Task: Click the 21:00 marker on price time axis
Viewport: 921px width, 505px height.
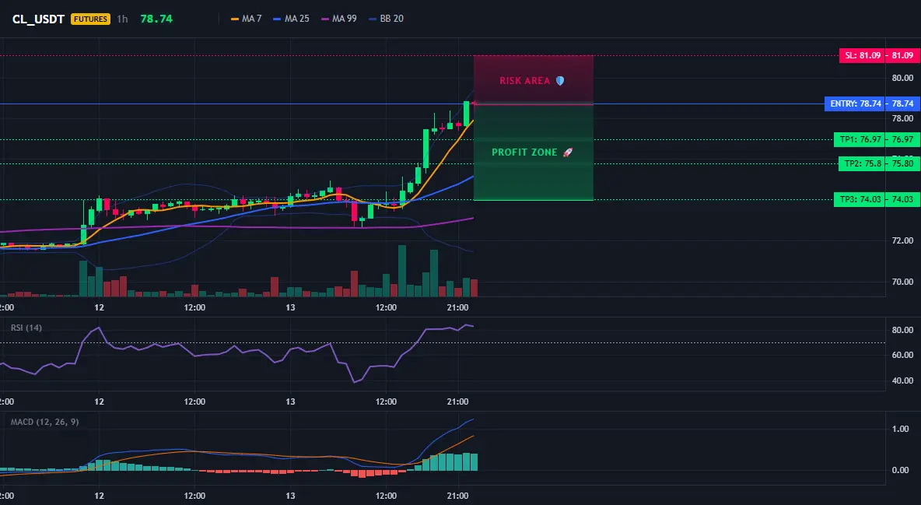Action: (x=457, y=307)
